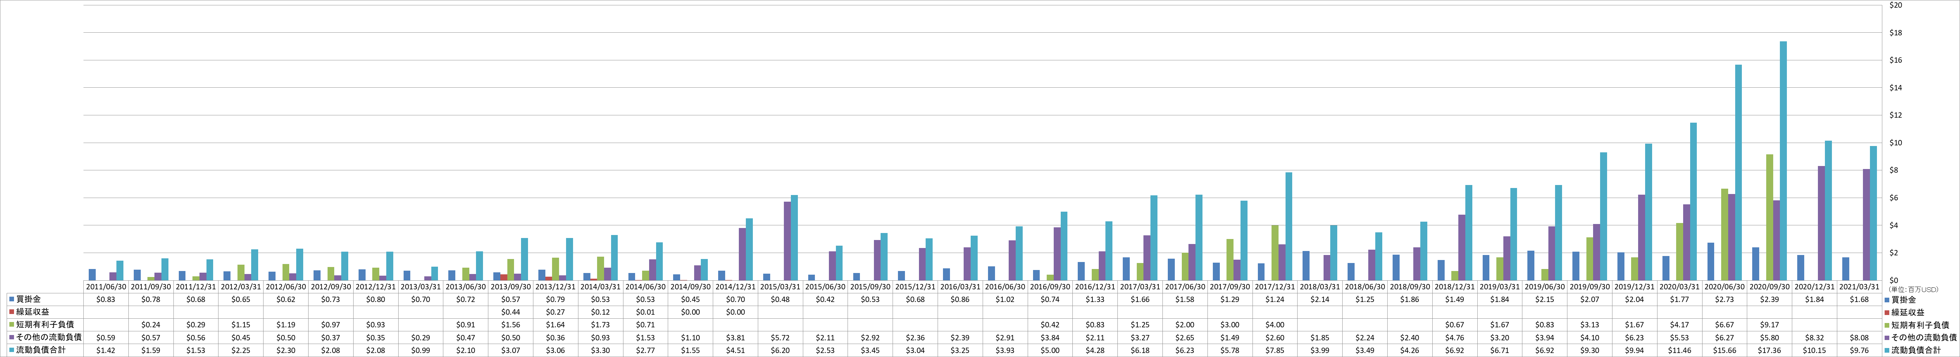This screenshot has height=357, width=1960.
Task: Select the $4.76 cell under 2018/12/31
Action: pos(1455,337)
